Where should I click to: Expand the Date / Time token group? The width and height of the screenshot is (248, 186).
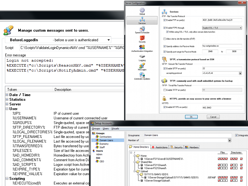[7, 95]
